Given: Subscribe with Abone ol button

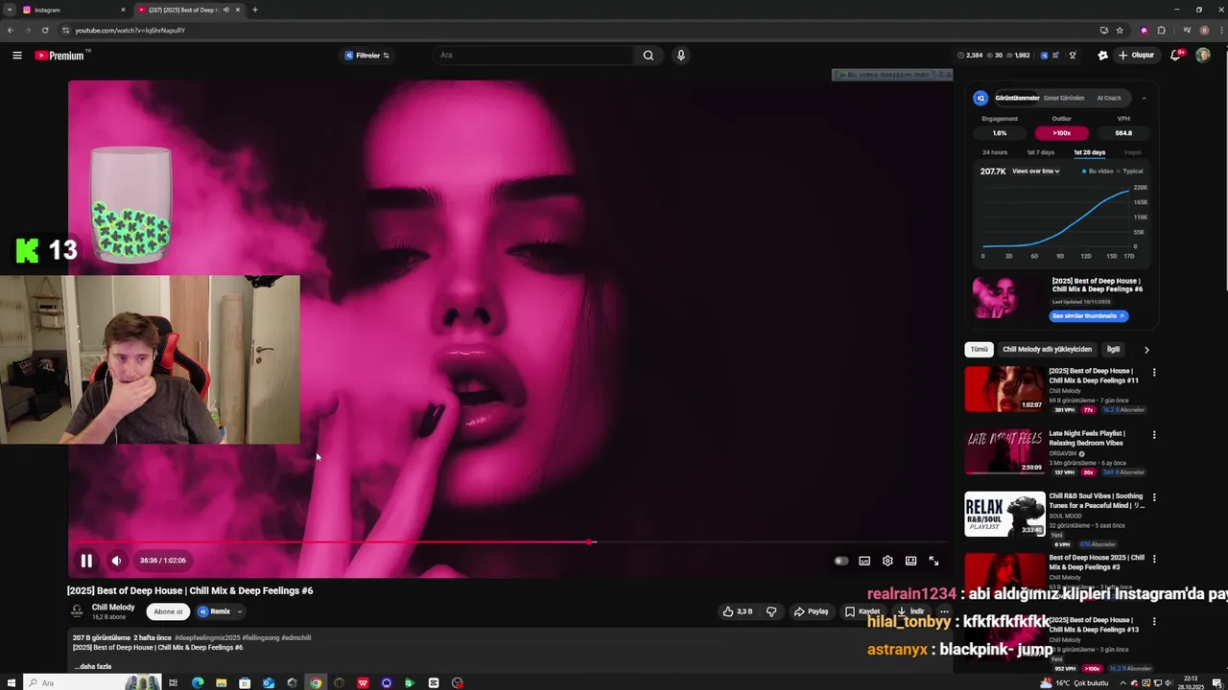Looking at the screenshot, I should [x=168, y=611].
